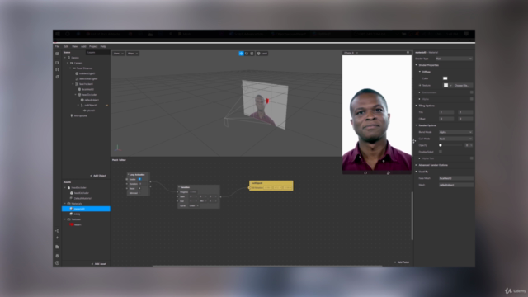528x297 pixels.
Task: Open the Blend Mode dropdown
Action: click(x=455, y=132)
